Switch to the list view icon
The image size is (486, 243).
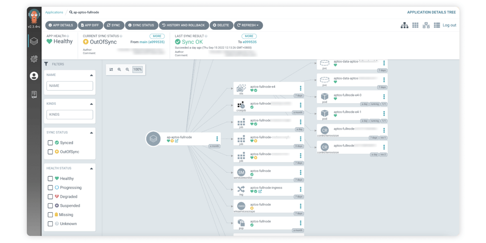point(437,25)
